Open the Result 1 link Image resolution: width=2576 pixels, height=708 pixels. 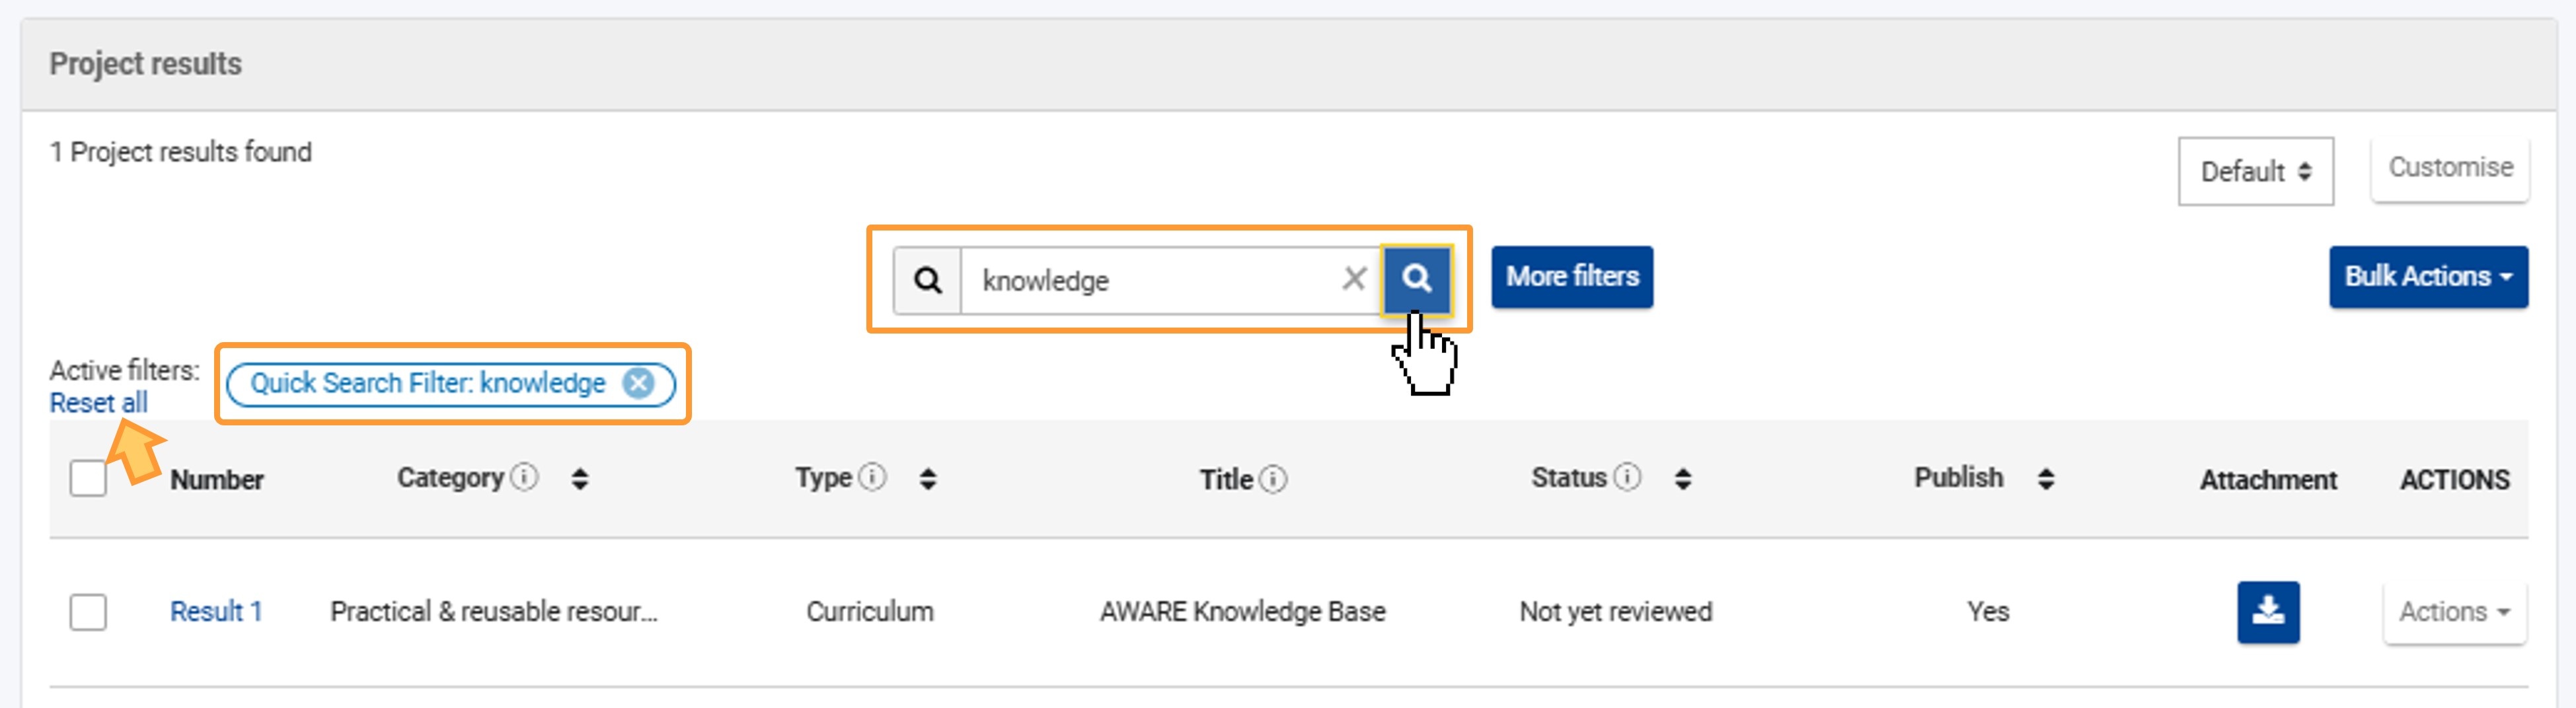click(x=216, y=611)
